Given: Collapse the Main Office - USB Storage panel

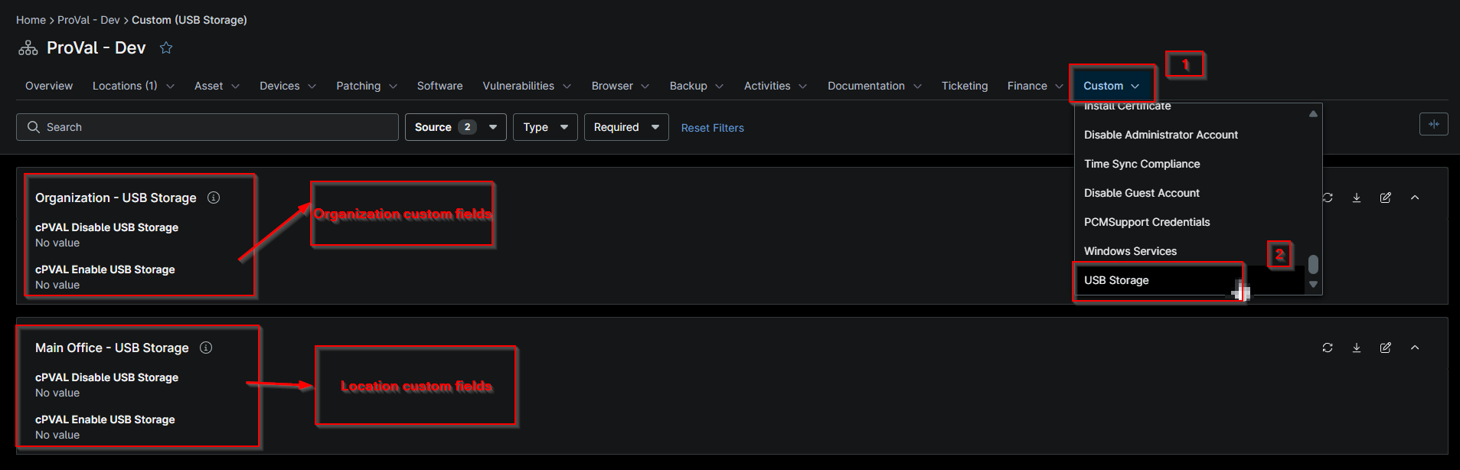Looking at the screenshot, I should pyautogui.click(x=1415, y=348).
